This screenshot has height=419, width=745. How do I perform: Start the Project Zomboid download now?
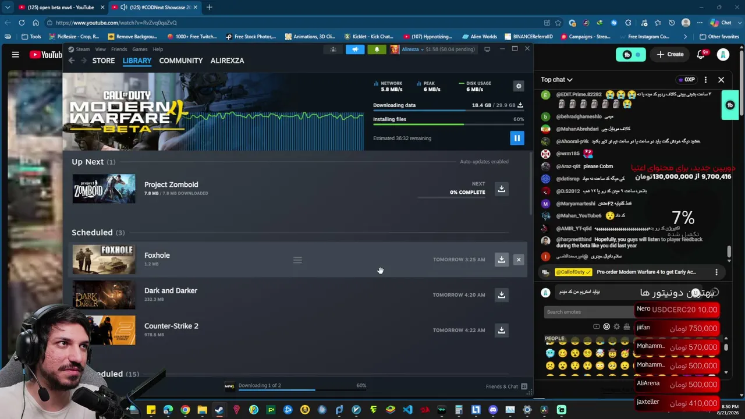[501, 189]
